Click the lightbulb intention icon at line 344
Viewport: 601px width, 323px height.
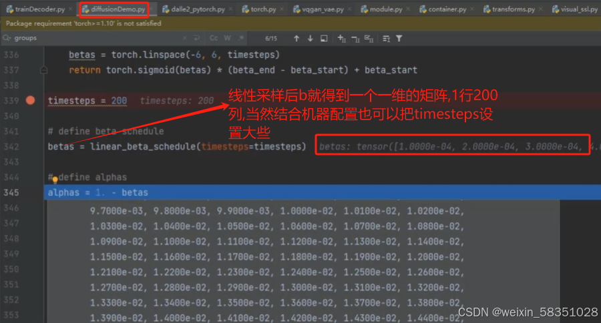tap(55, 179)
